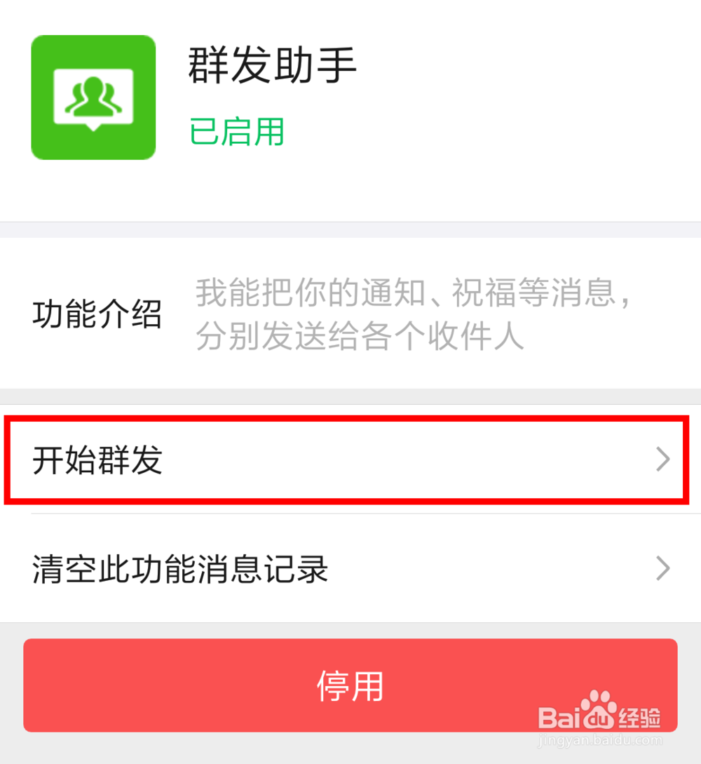Open 清空此功能消息记录 entry
Screen dimensions: 701x764
(x=350, y=568)
